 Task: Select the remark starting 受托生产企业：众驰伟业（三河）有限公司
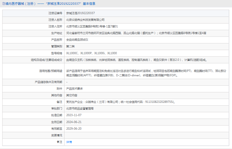(121, 102)
